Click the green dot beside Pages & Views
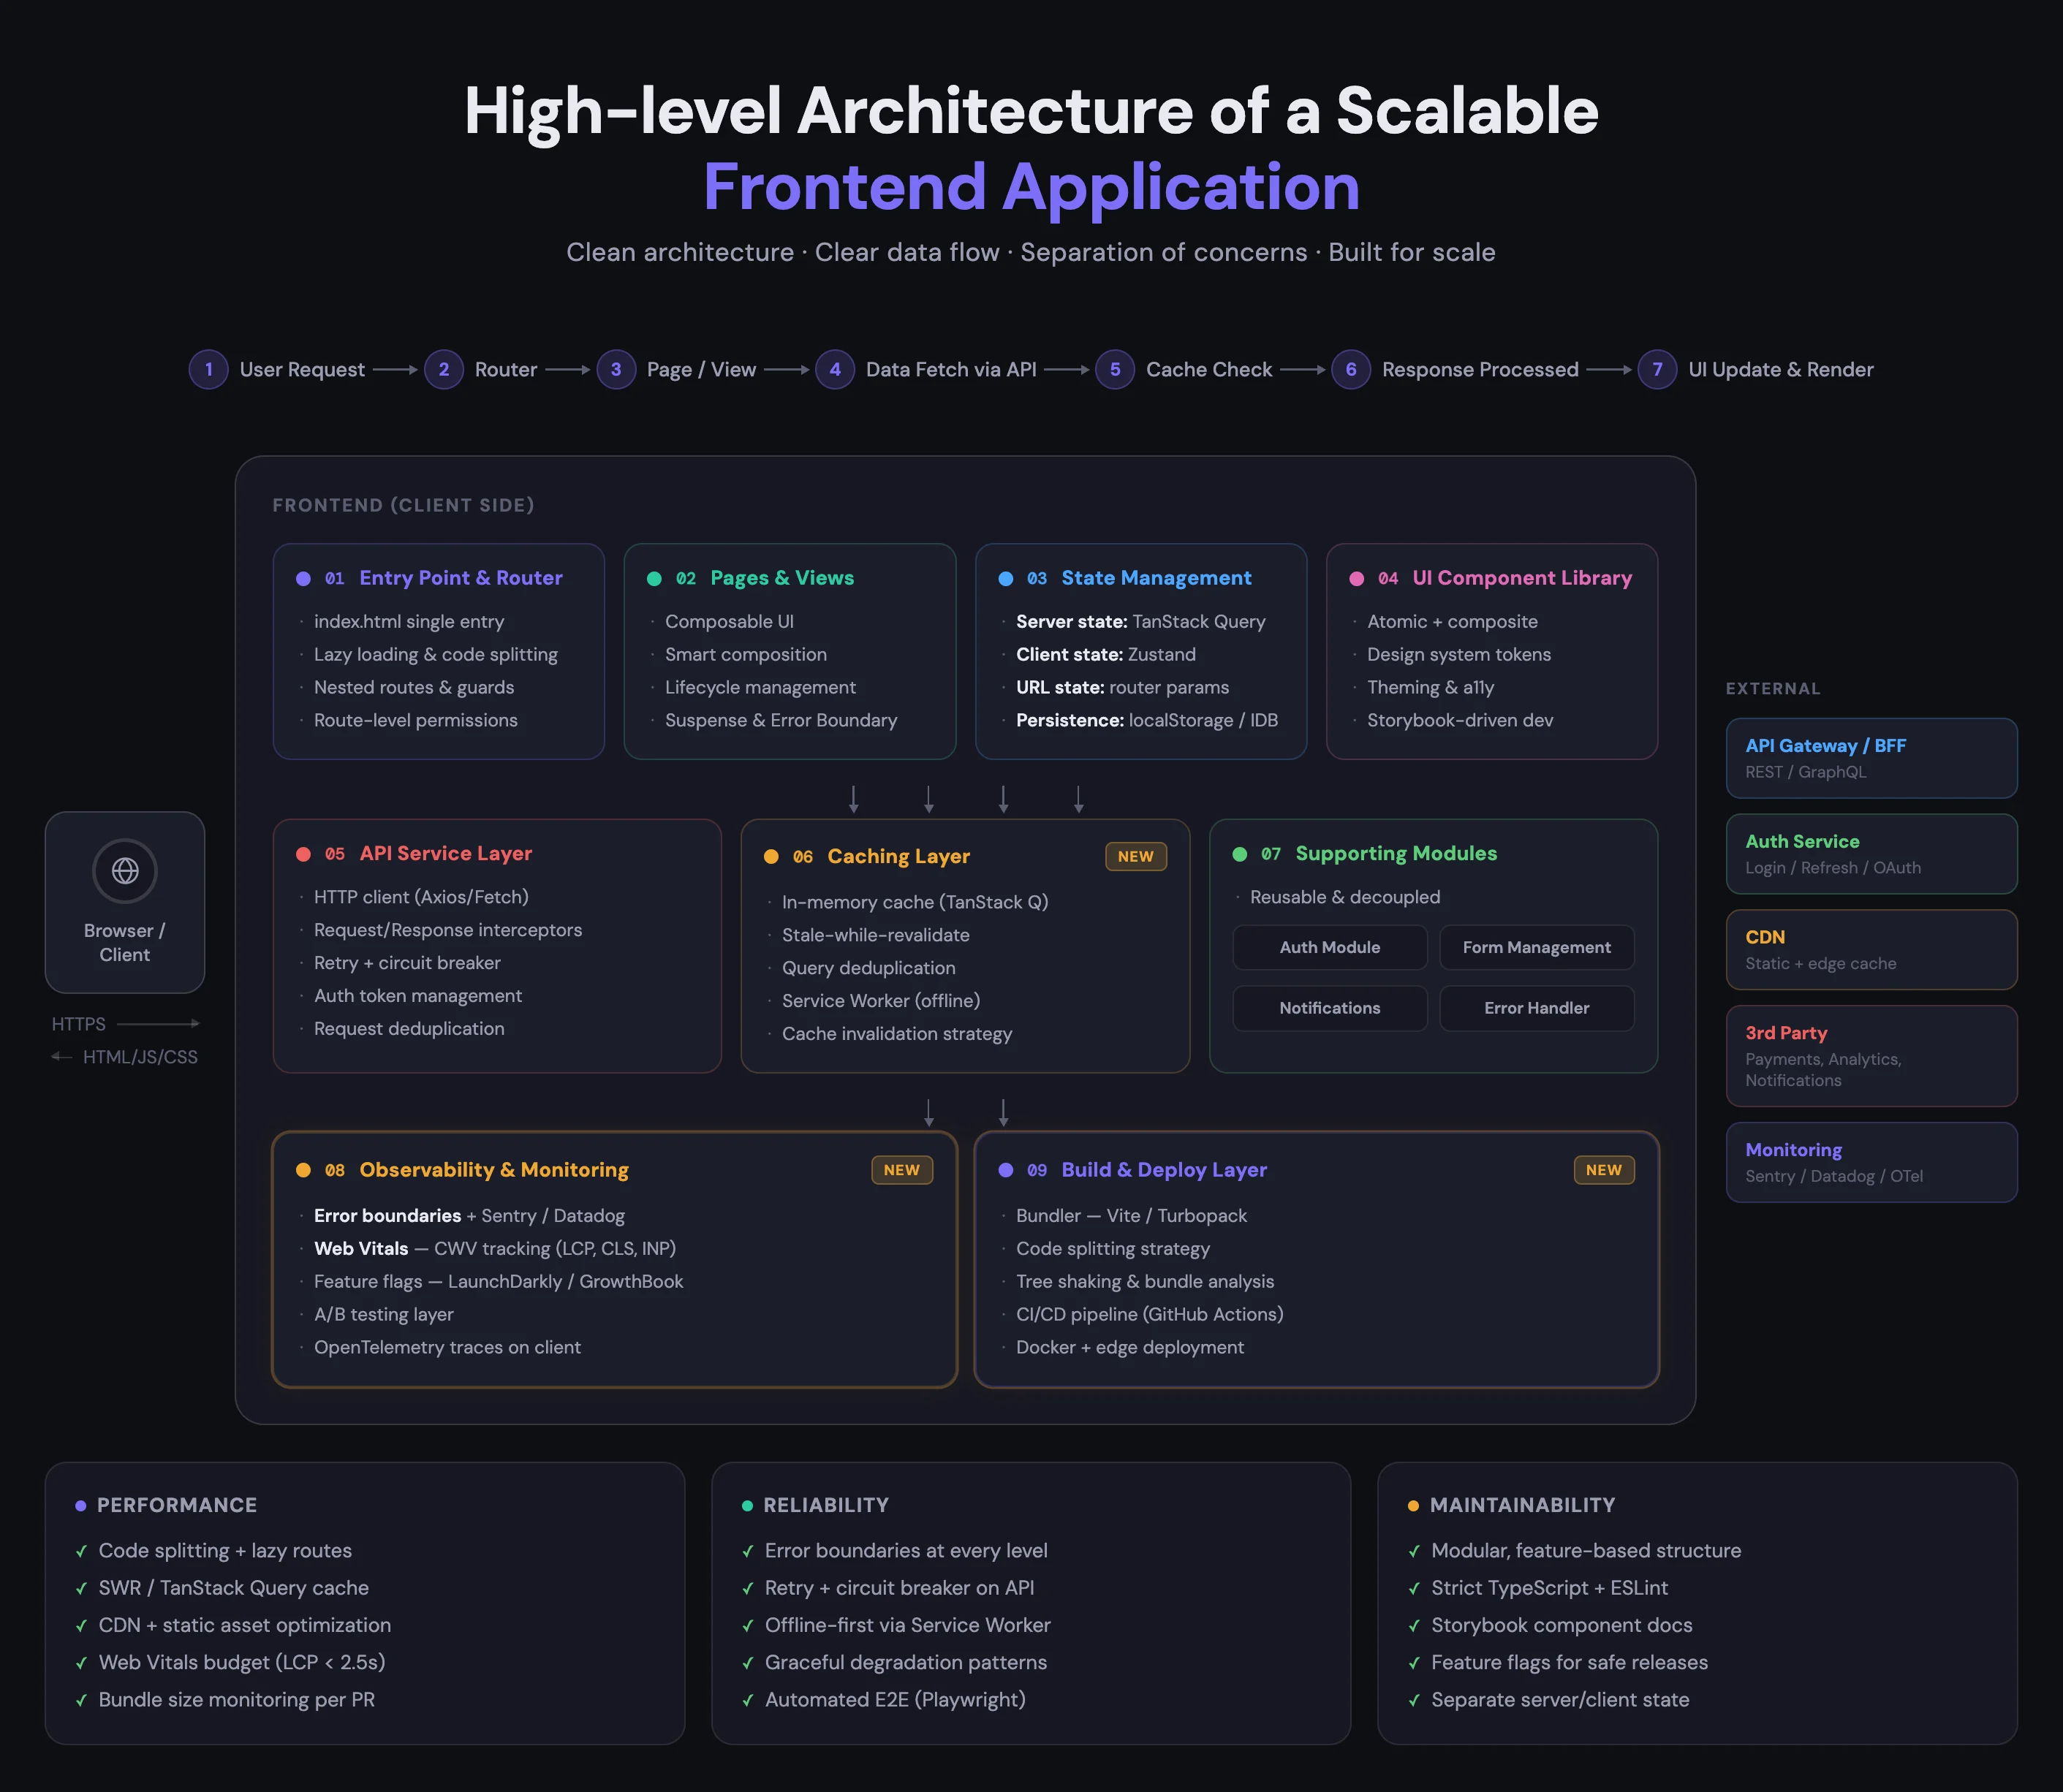The height and width of the screenshot is (1792, 2063). (x=654, y=579)
